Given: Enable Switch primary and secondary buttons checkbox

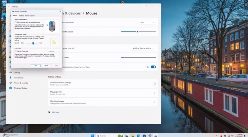Looking at the screenshot, I should click(15, 22).
